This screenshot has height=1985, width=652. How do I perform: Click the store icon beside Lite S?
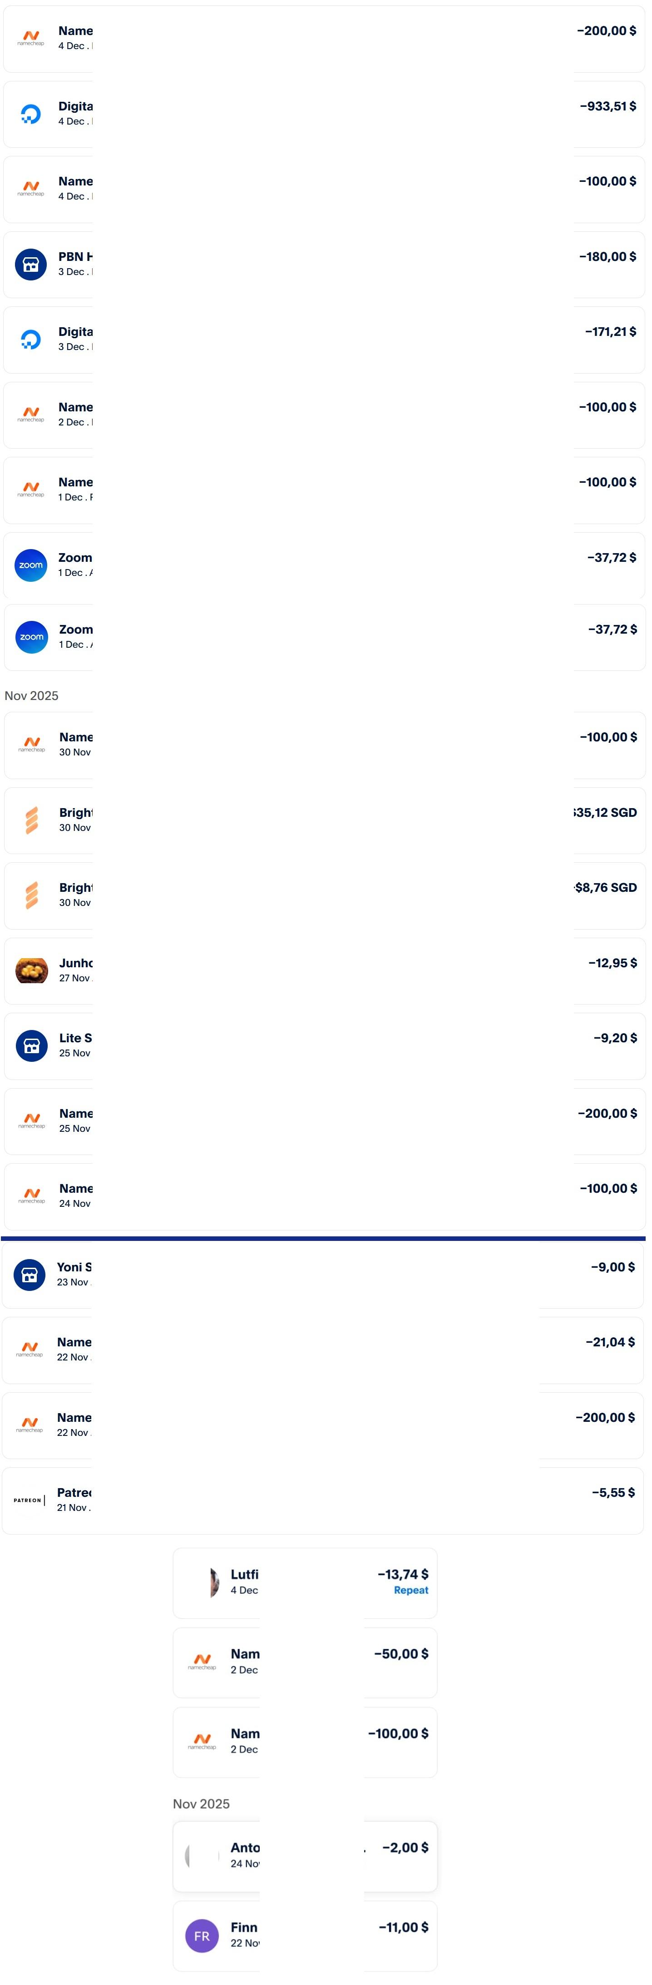[32, 1045]
